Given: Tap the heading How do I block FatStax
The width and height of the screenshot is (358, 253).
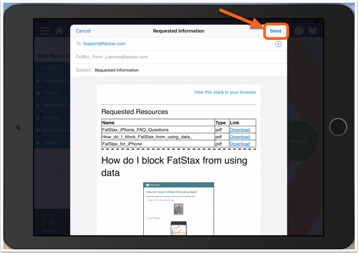Looking at the screenshot, I should (174, 166).
